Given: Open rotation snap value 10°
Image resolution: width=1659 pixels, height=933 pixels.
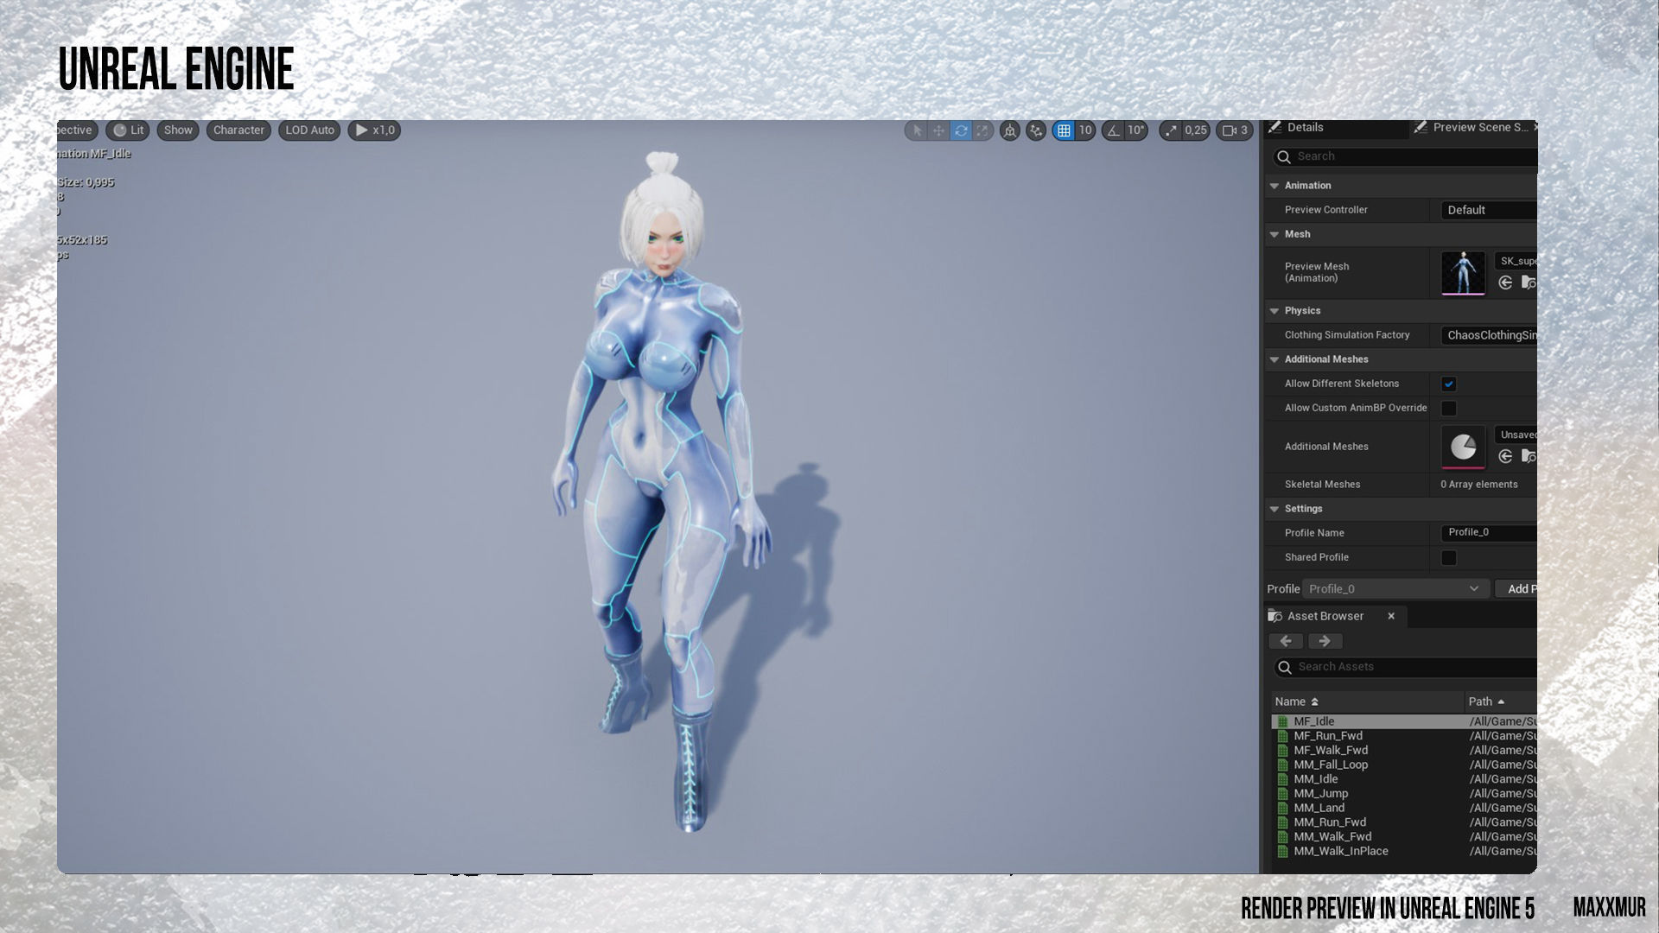Looking at the screenshot, I should point(1136,130).
